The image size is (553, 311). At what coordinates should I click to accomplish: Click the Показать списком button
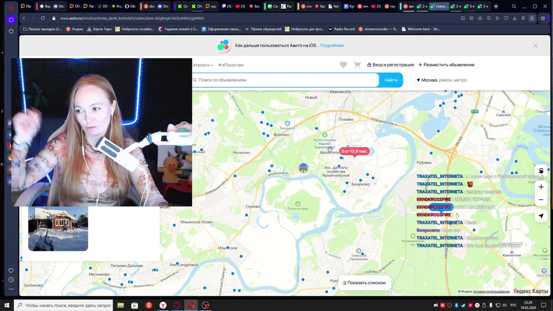click(364, 283)
